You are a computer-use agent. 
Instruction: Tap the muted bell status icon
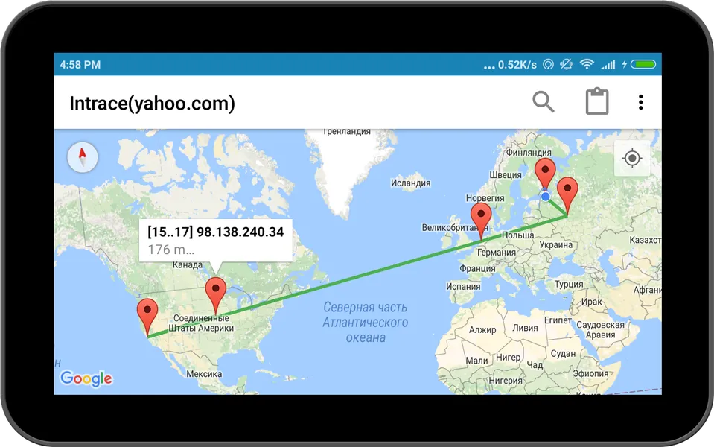567,64
